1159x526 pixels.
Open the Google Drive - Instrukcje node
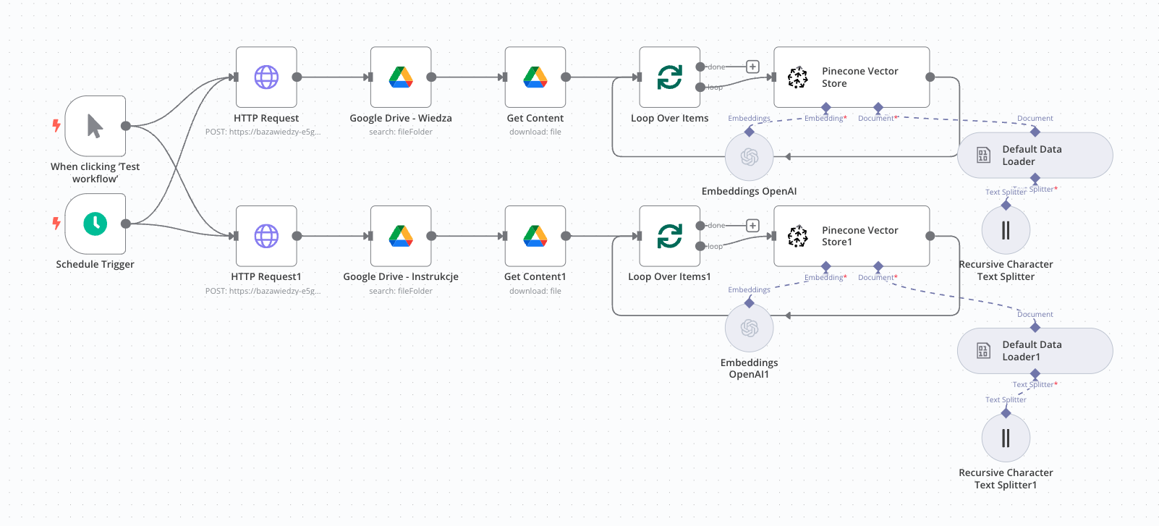coord(401,236)
